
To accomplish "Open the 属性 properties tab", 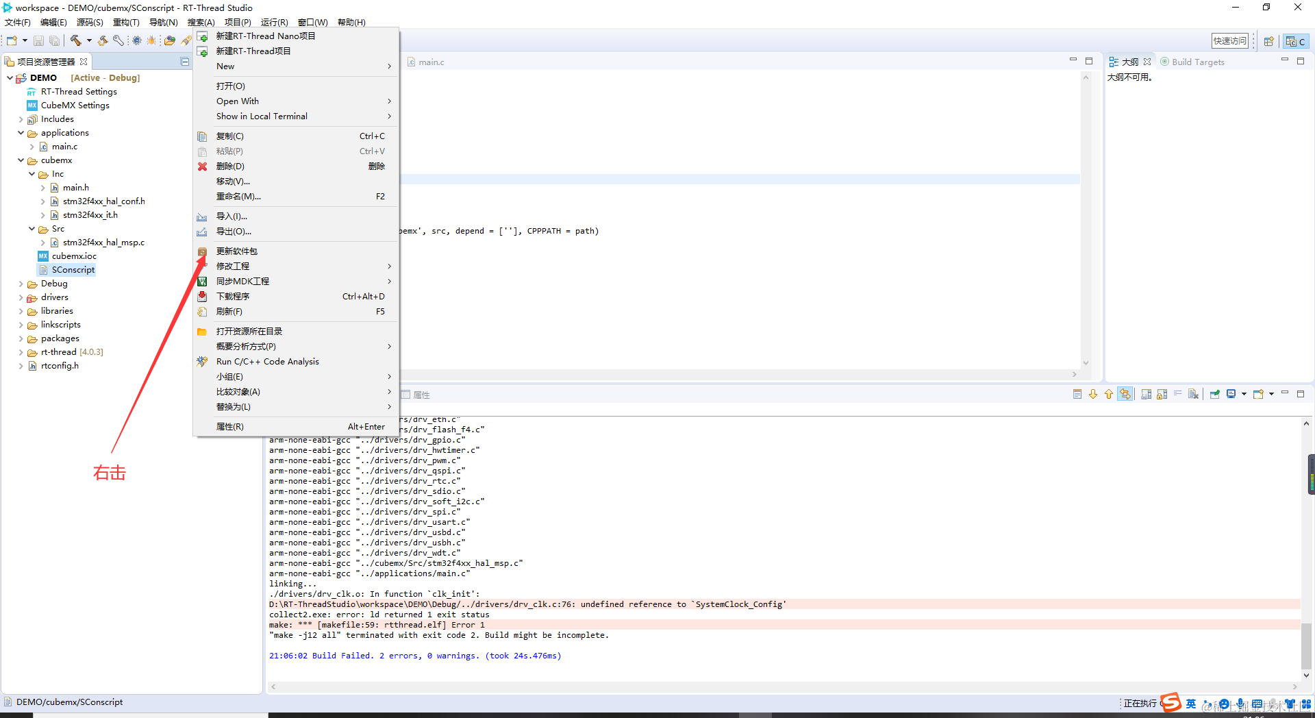I will tap(416, 395).
